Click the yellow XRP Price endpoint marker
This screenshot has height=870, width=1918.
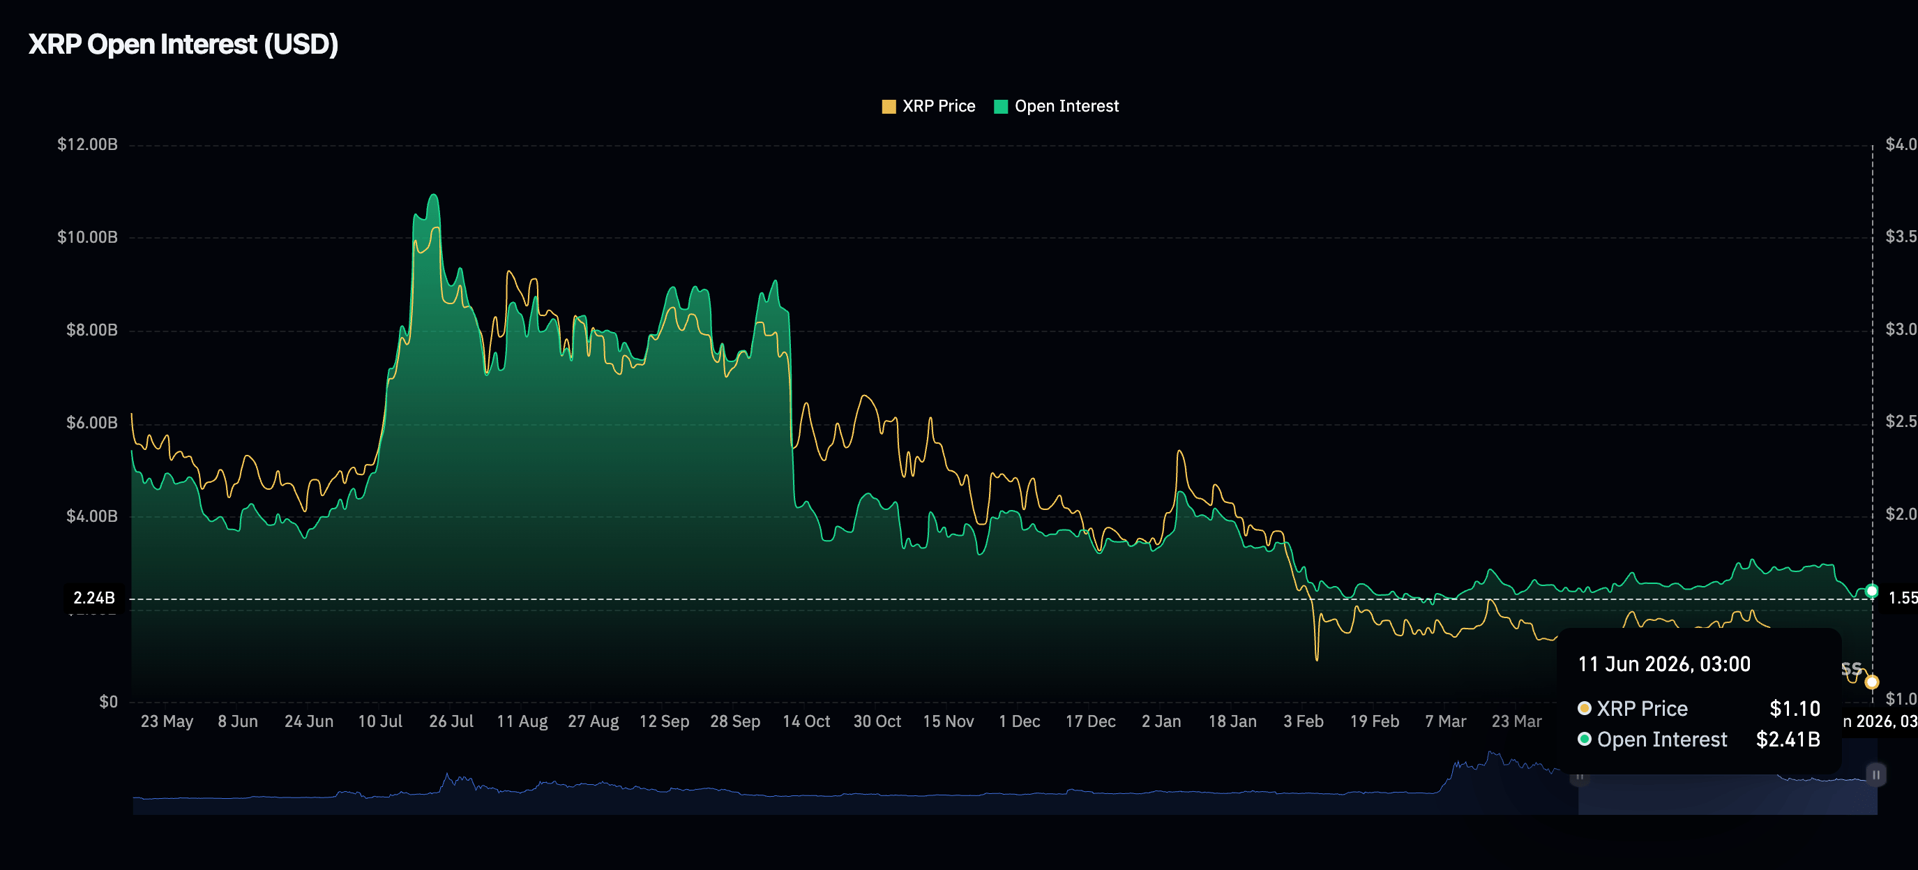1872,682
